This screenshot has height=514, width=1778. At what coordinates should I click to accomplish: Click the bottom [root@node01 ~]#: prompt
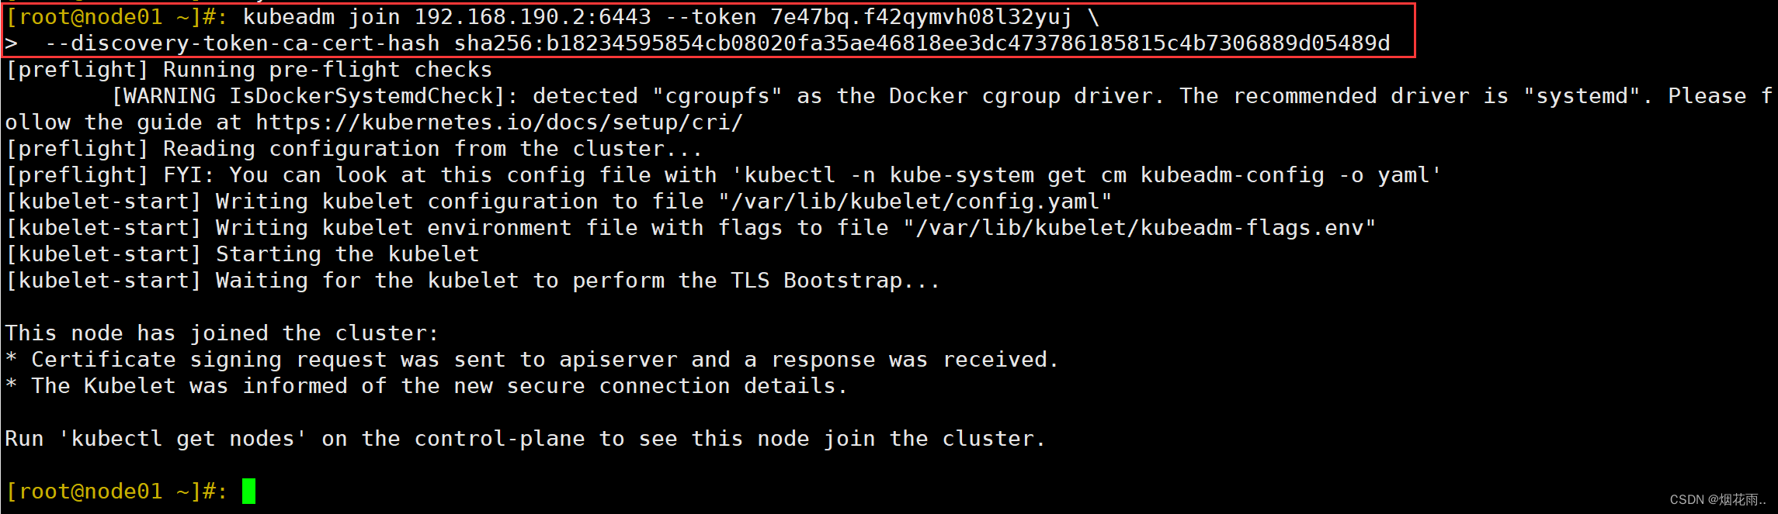pos(116,492)
